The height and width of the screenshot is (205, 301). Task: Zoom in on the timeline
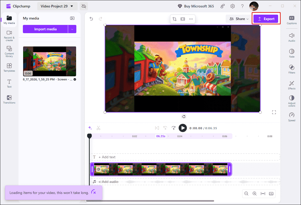(254, 194)
